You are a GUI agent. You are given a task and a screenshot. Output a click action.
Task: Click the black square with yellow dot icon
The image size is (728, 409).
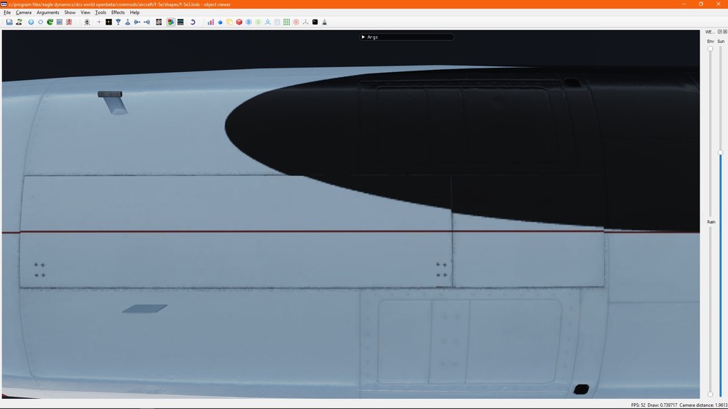click(x=108, y=22)
